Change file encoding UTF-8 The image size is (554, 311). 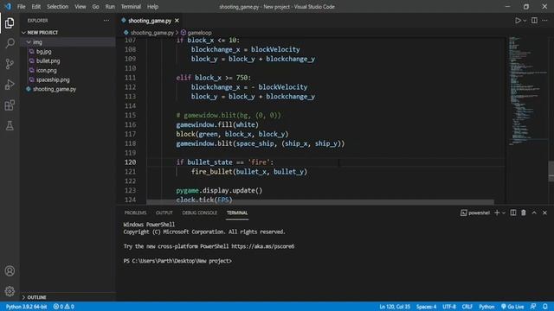(449, 307)
